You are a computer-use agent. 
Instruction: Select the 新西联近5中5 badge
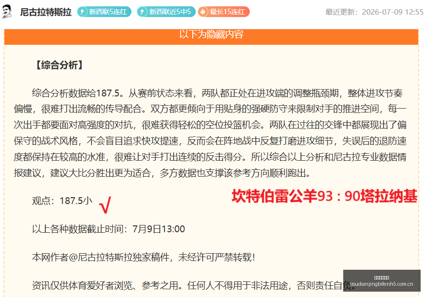coord(166,12)
